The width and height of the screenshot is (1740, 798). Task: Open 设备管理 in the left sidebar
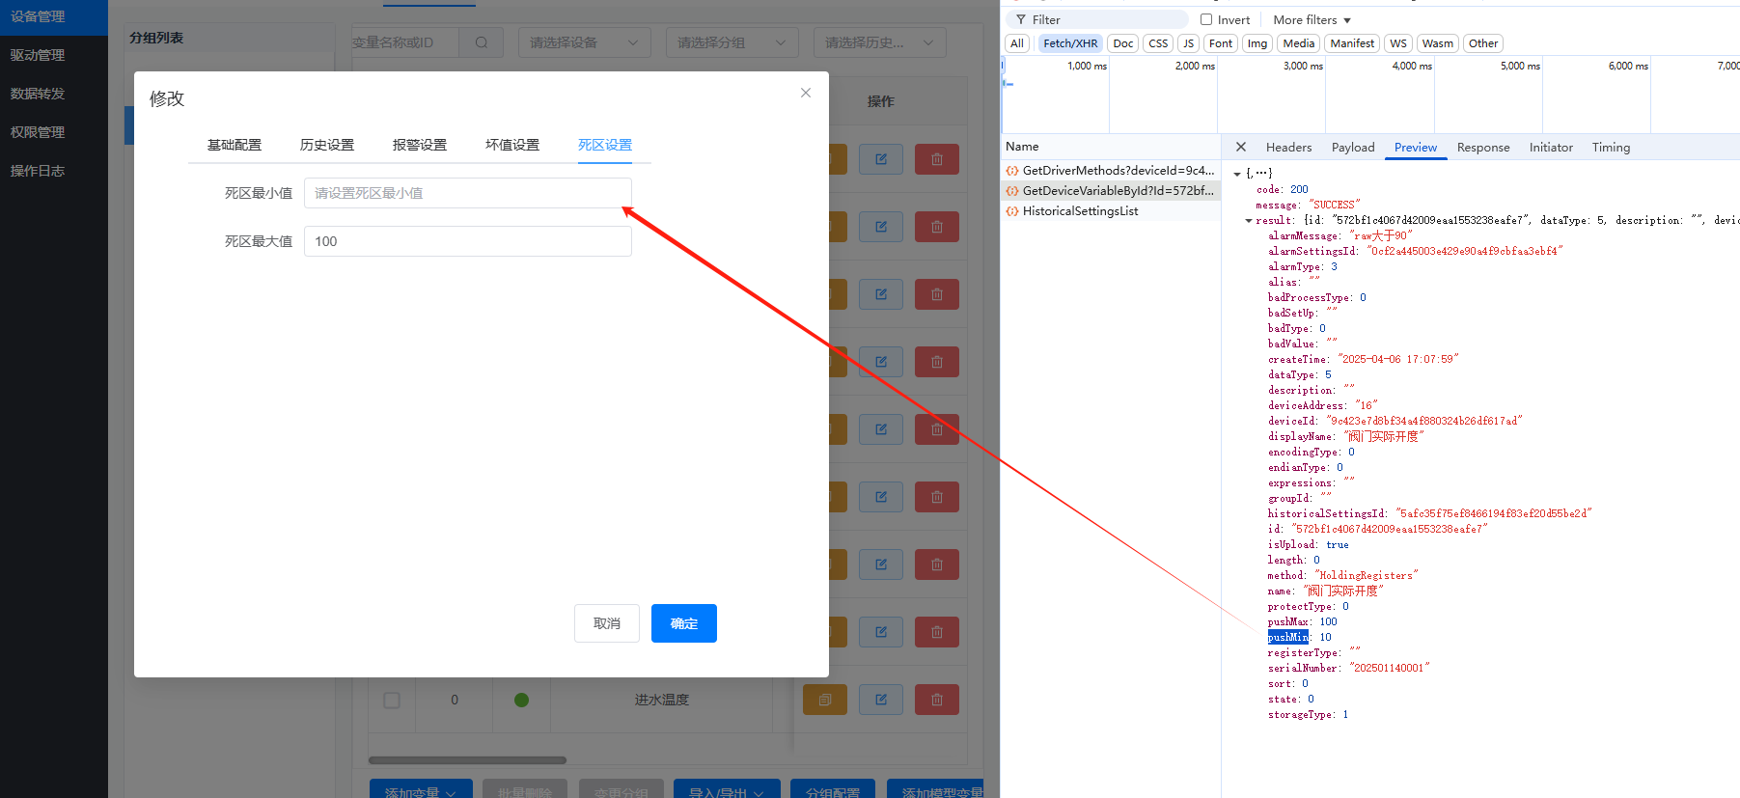(54, 16)
